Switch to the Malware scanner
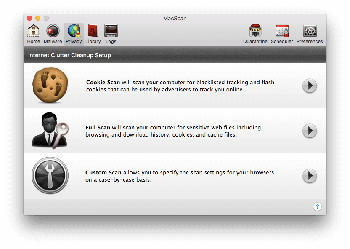 click(52, 33)
